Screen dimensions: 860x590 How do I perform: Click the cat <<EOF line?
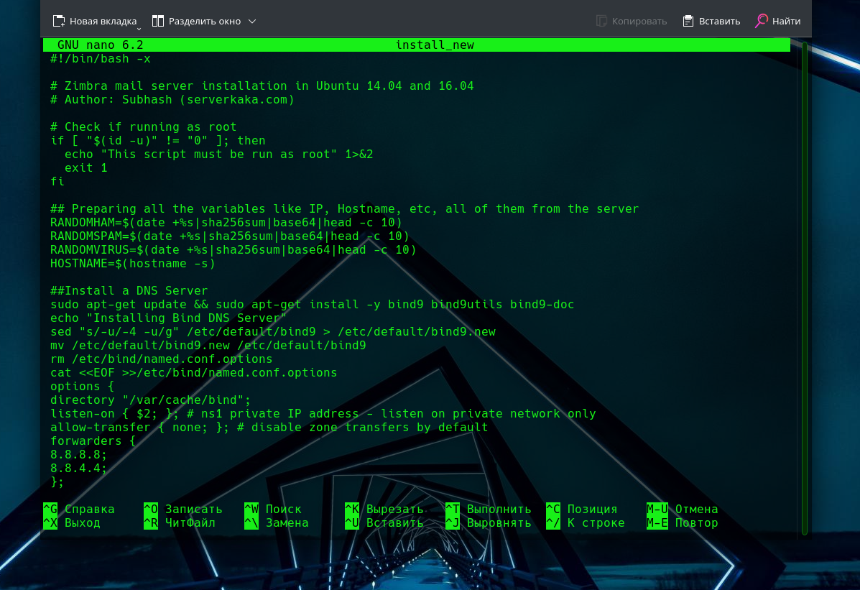(x=194, y=373)
